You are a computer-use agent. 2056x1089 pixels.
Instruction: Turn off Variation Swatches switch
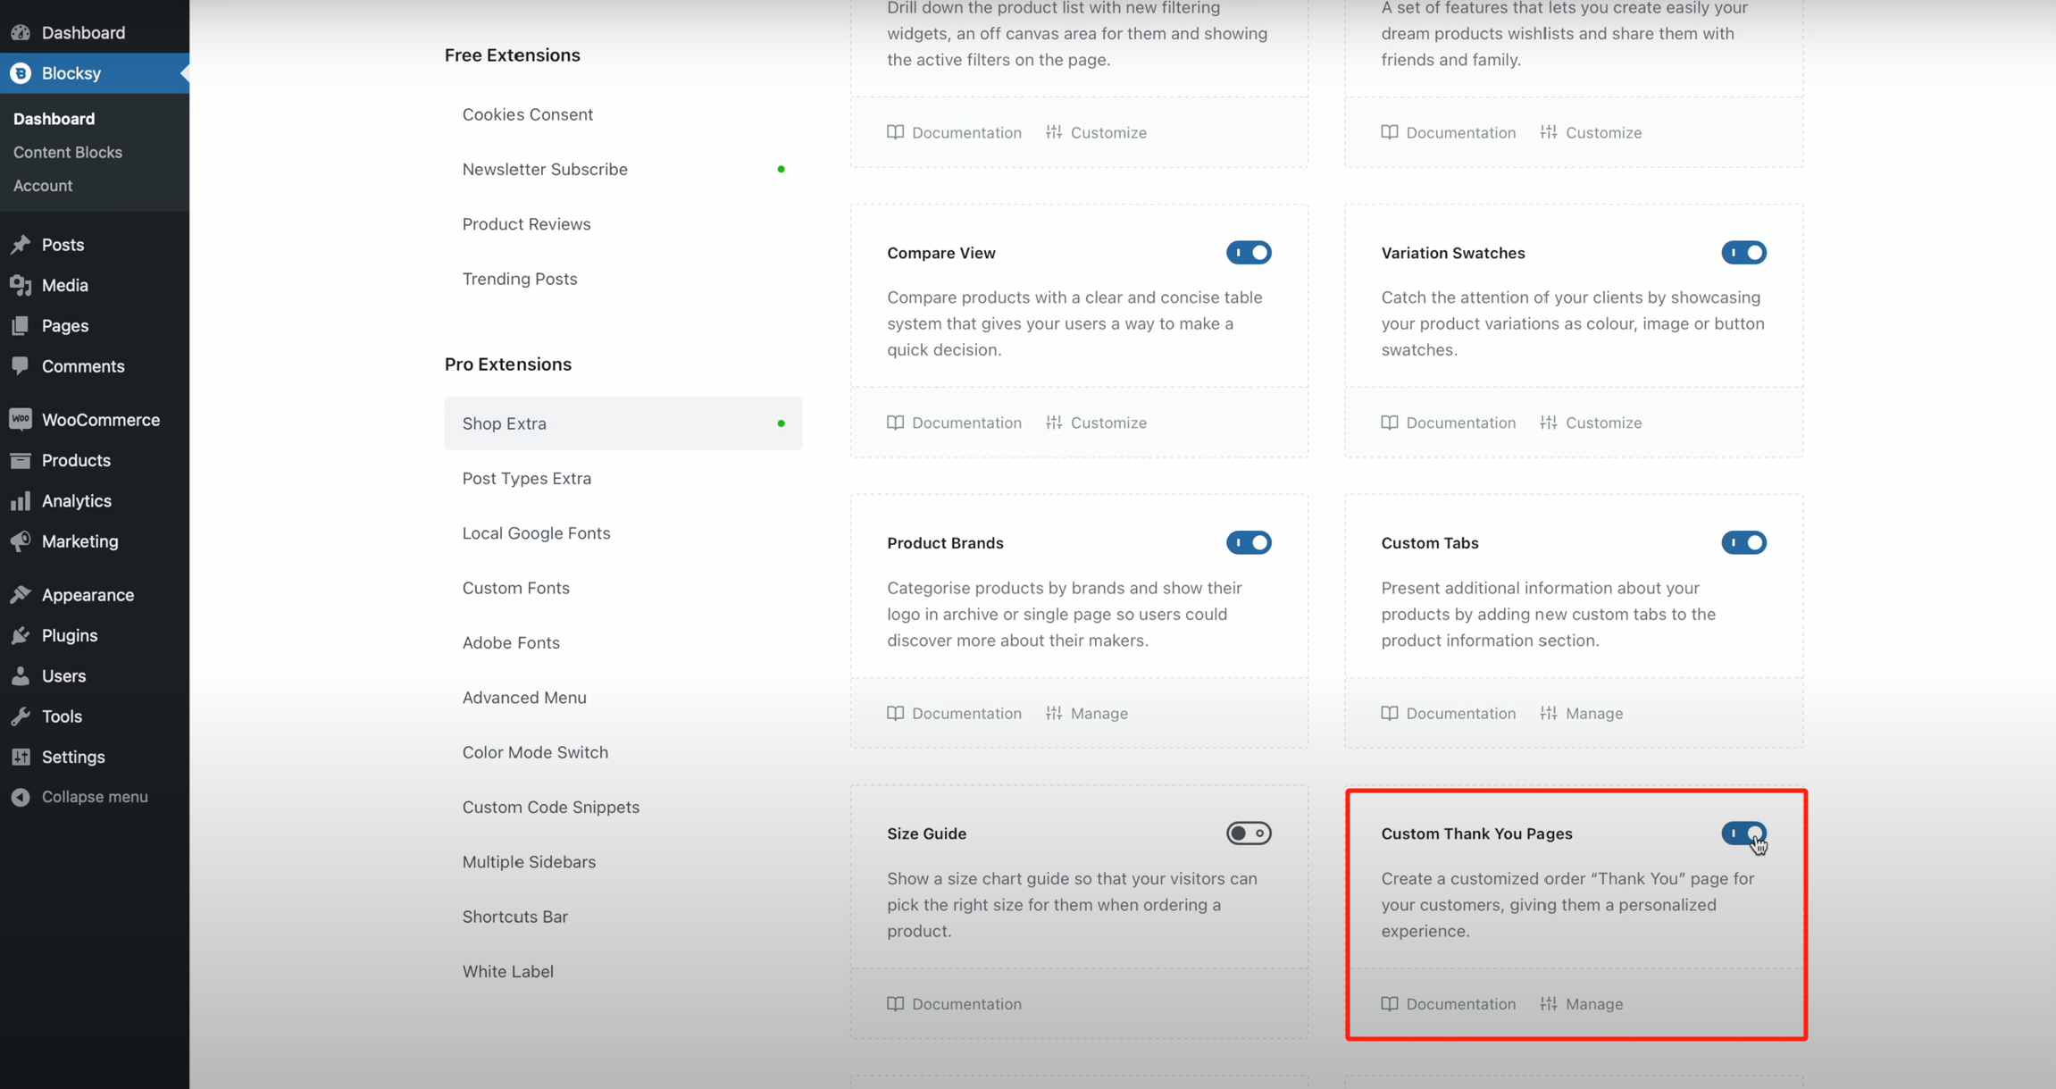(x=1743, y=253)
